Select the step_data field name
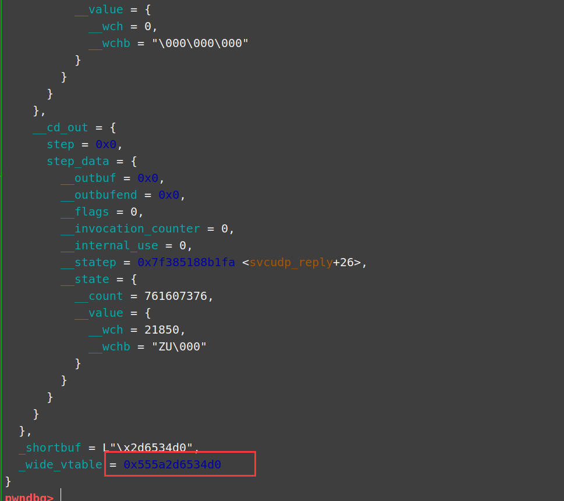 pos(77,161)
